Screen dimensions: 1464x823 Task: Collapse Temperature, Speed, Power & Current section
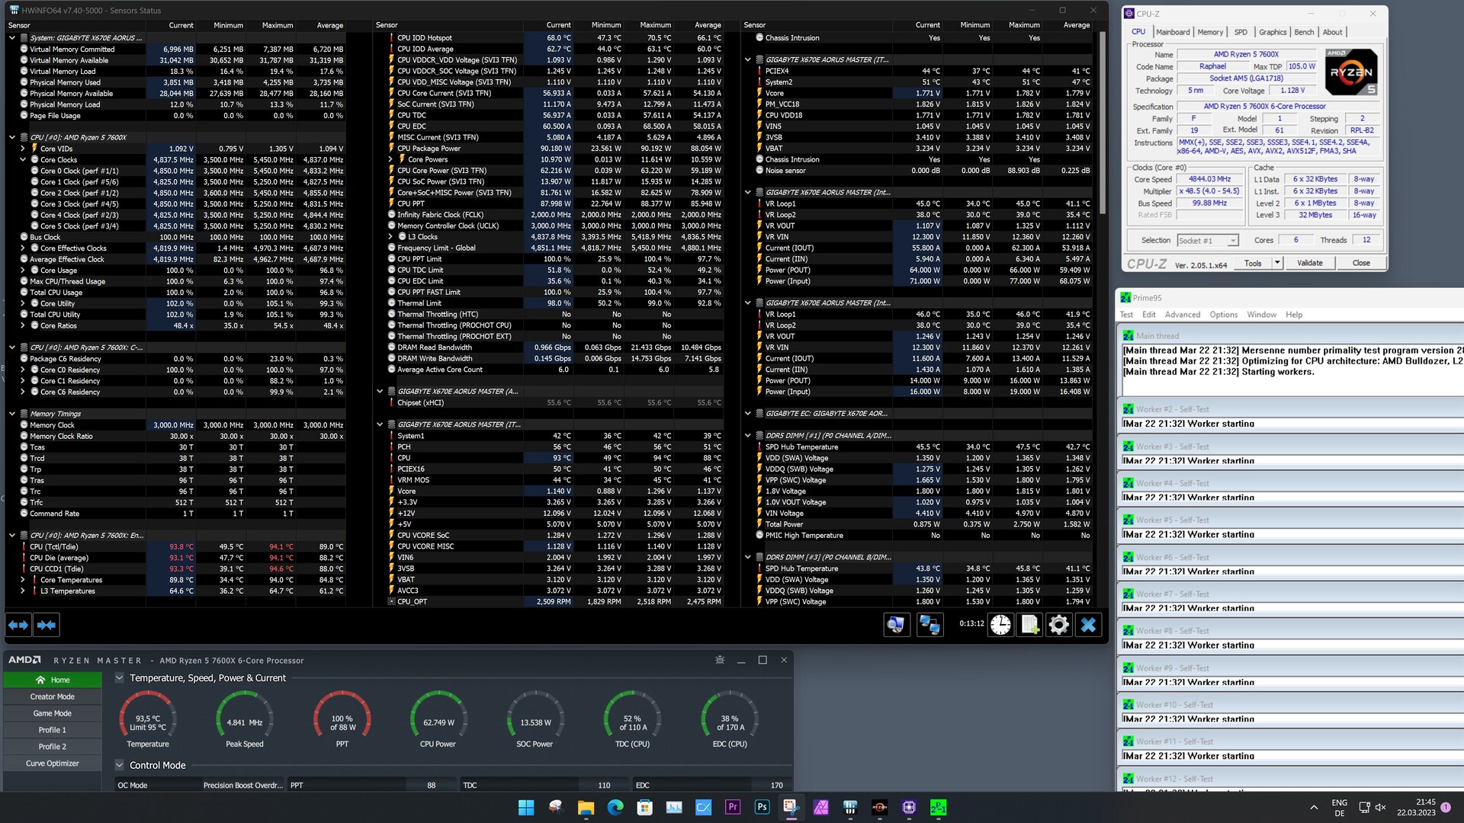(x=119, y=678)
